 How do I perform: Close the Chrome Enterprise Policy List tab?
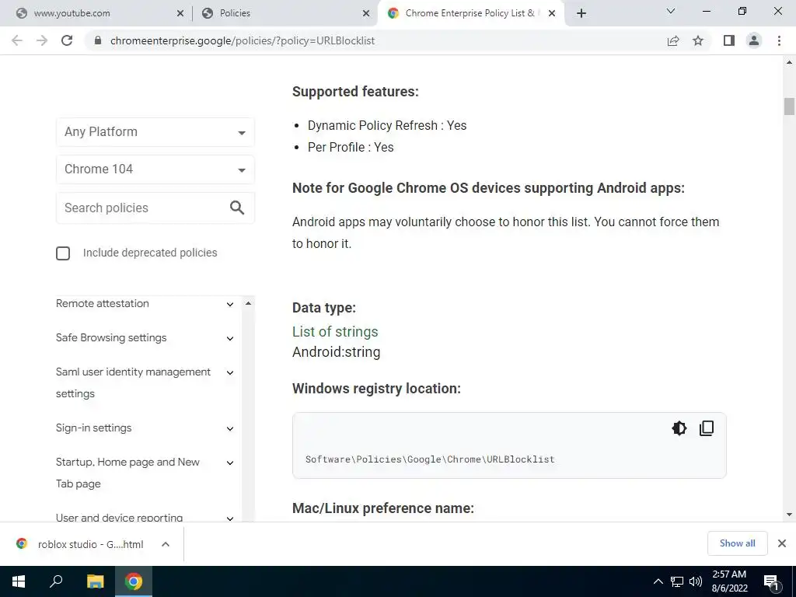552,13
